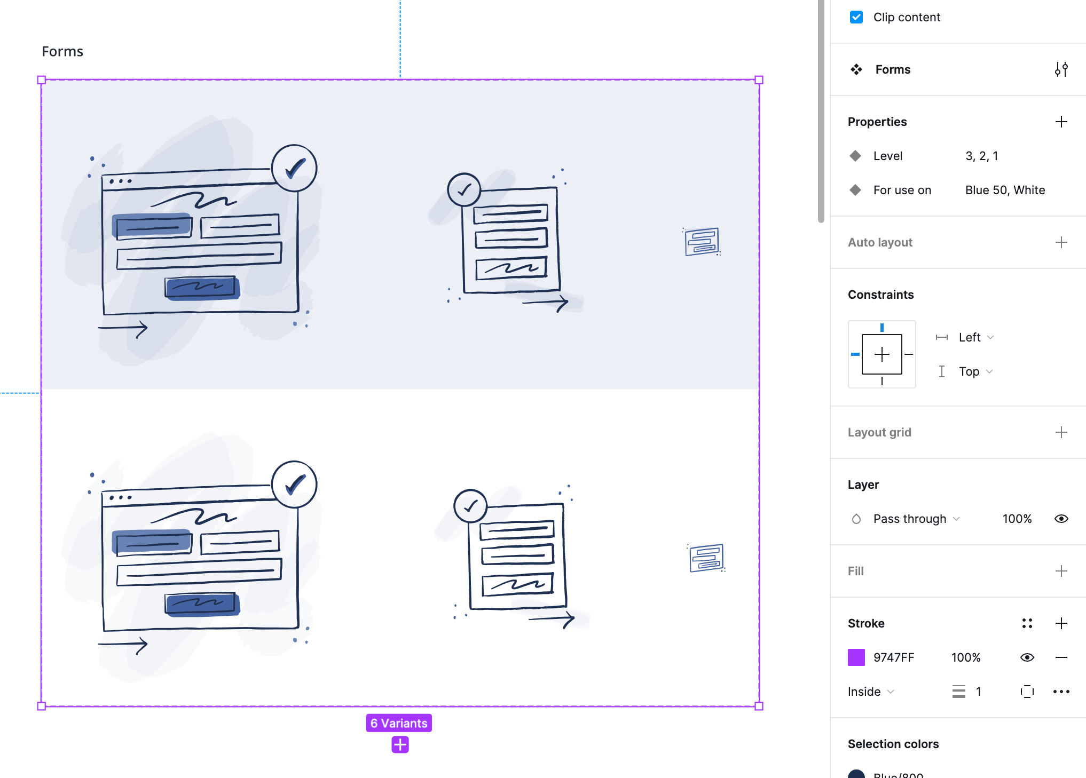
Task: Open advanced stroke settings ellipsis
Action: (x=1061, y=692)
